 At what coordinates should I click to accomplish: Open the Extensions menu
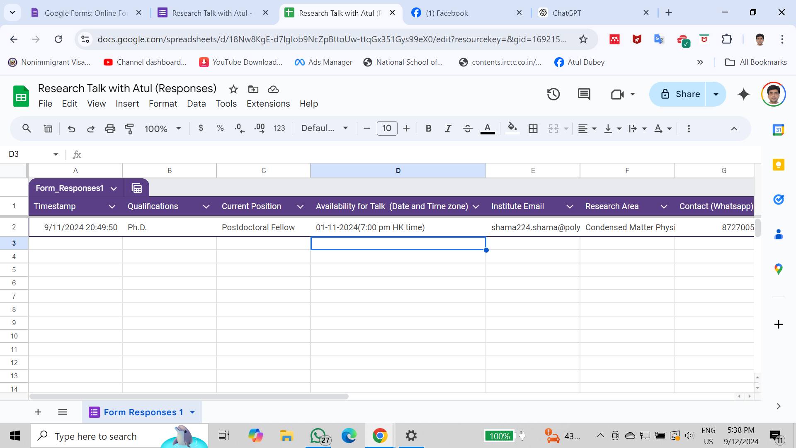(x=268, y=104)
